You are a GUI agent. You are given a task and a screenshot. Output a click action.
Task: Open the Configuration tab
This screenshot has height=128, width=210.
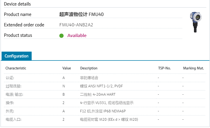pyautogui.click(x=16, y=56)
